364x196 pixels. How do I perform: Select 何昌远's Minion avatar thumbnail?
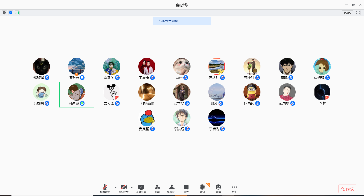tap(252, 92)
